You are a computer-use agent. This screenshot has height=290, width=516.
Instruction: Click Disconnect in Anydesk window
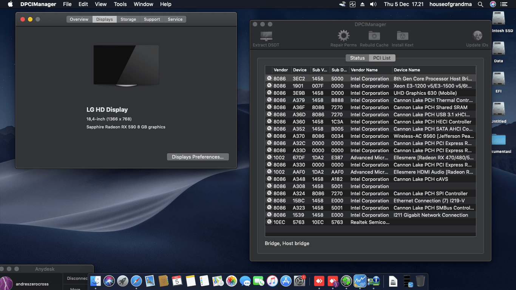[x=78, y=278]
